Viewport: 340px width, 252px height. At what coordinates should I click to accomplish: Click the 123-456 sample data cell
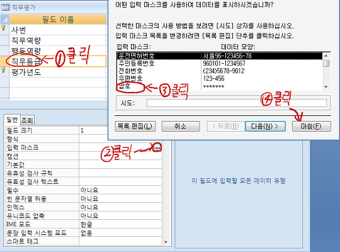[214, 78]
